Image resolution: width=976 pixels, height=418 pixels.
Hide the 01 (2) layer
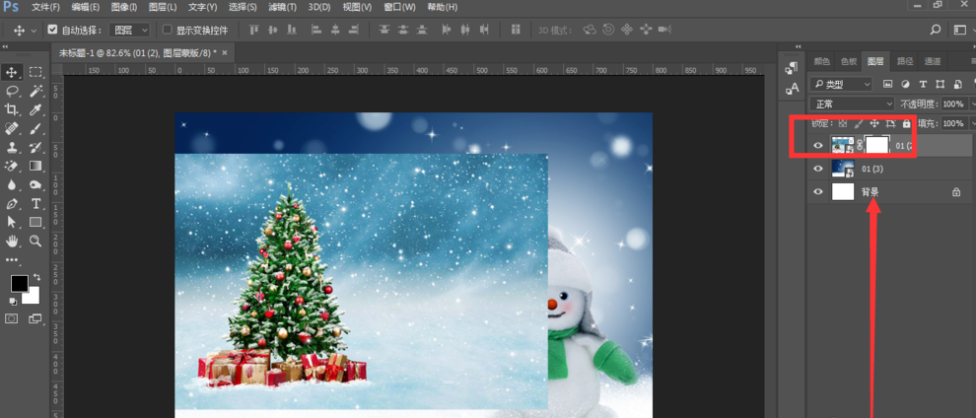tap(818, 146)
